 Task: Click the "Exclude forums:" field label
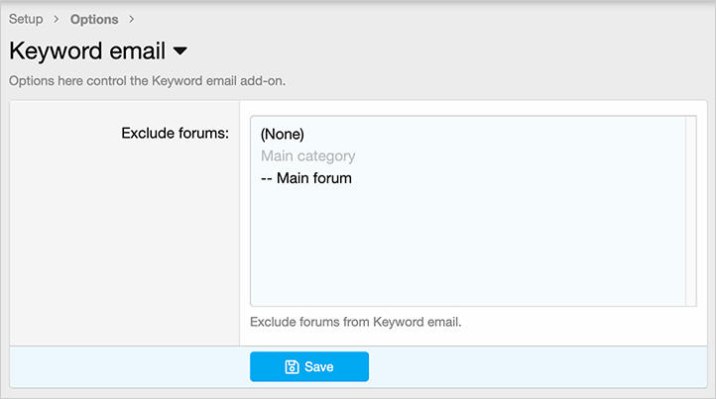(x=175, y=133)
